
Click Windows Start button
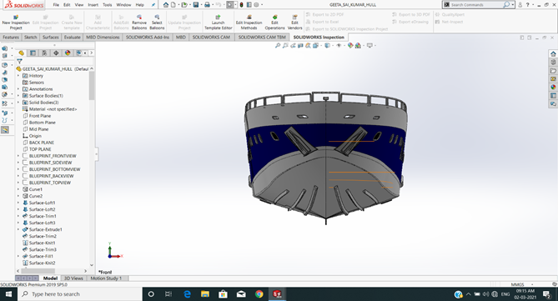pos(8,293)
